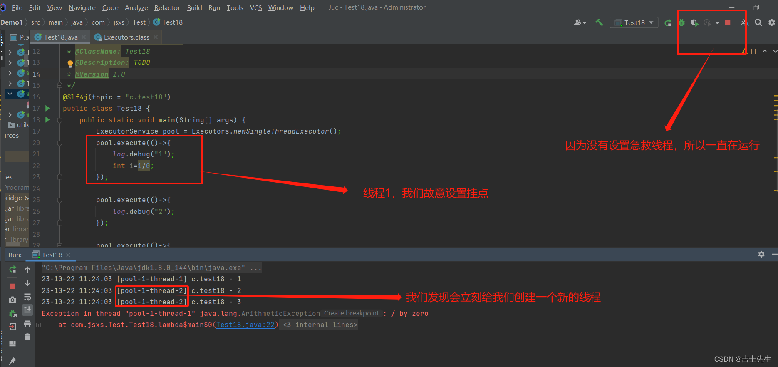Toggle Scroll to End in the console
Viewport: 778px width, 367px height.
click(x=27, y=310)
